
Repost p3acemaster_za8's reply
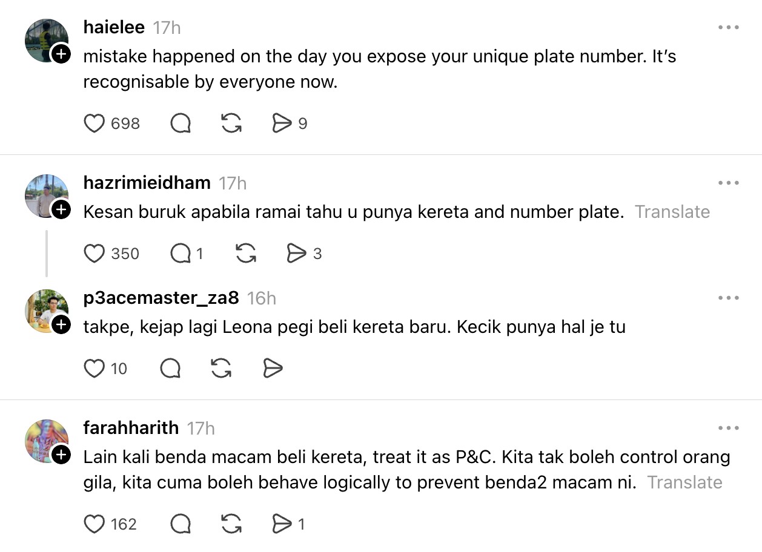(222, 368)
